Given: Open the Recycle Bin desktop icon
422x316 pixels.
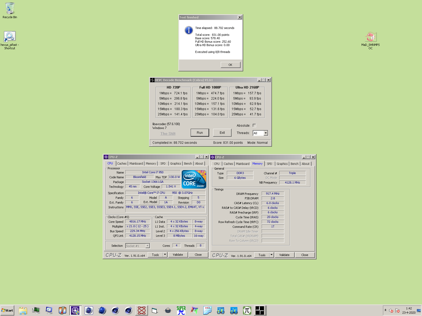Looking at the screenshot, I should [10, 11].
